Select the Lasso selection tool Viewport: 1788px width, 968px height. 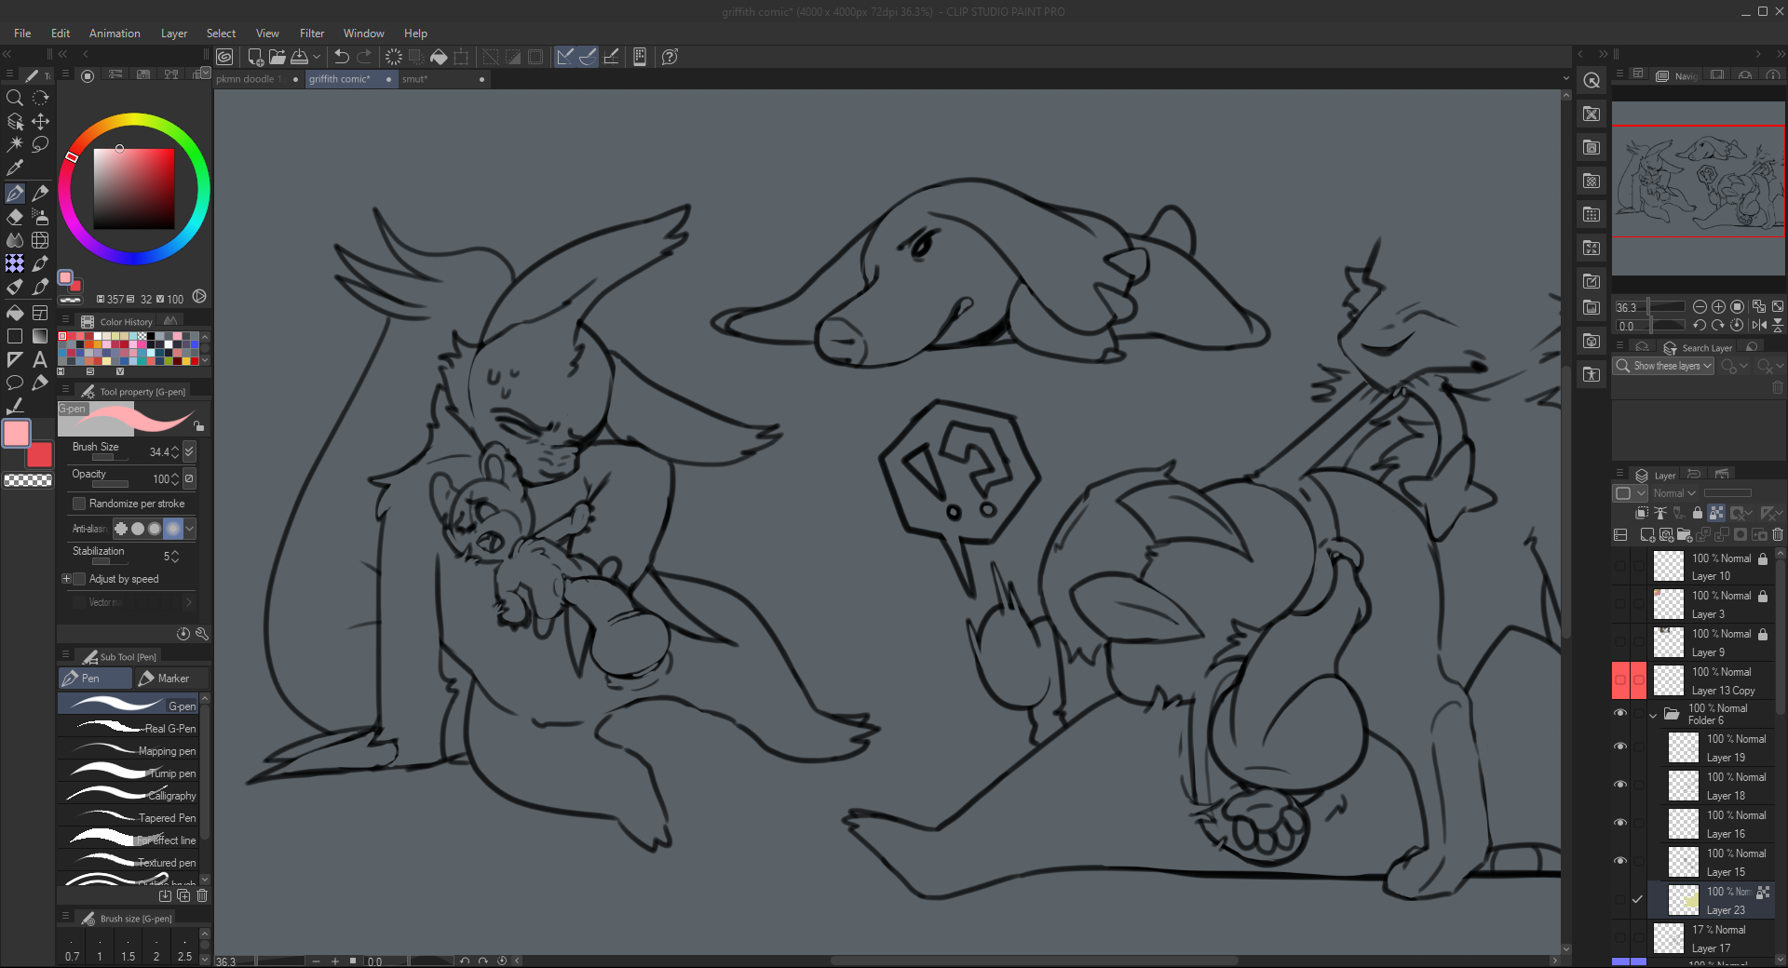[x=40, y=144]
